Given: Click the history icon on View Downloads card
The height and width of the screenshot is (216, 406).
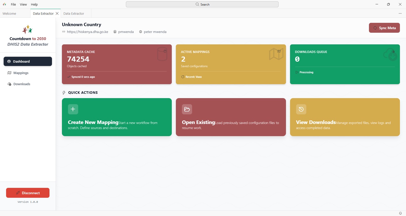Looking at the screenshot, I should click(301, 109).
